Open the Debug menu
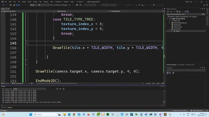Screen dimensions: 209x117 pos(35,2)
